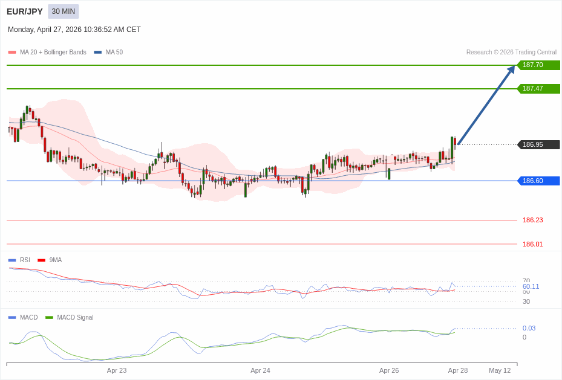Click the pink MA 20 Bollinger Bands legend swatch

[x=12, y=53]
